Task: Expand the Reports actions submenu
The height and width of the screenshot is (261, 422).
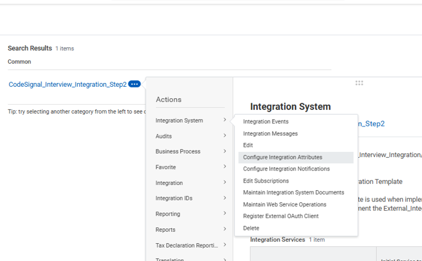Action: tap(190, 230)
